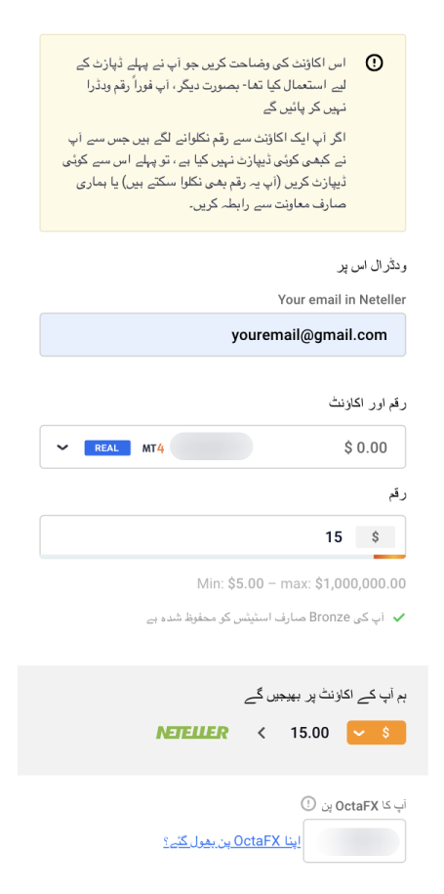The width and height of the screenshot is (444, 894).
Task: Click the orange amount progress bar
Action: (389, 557)
